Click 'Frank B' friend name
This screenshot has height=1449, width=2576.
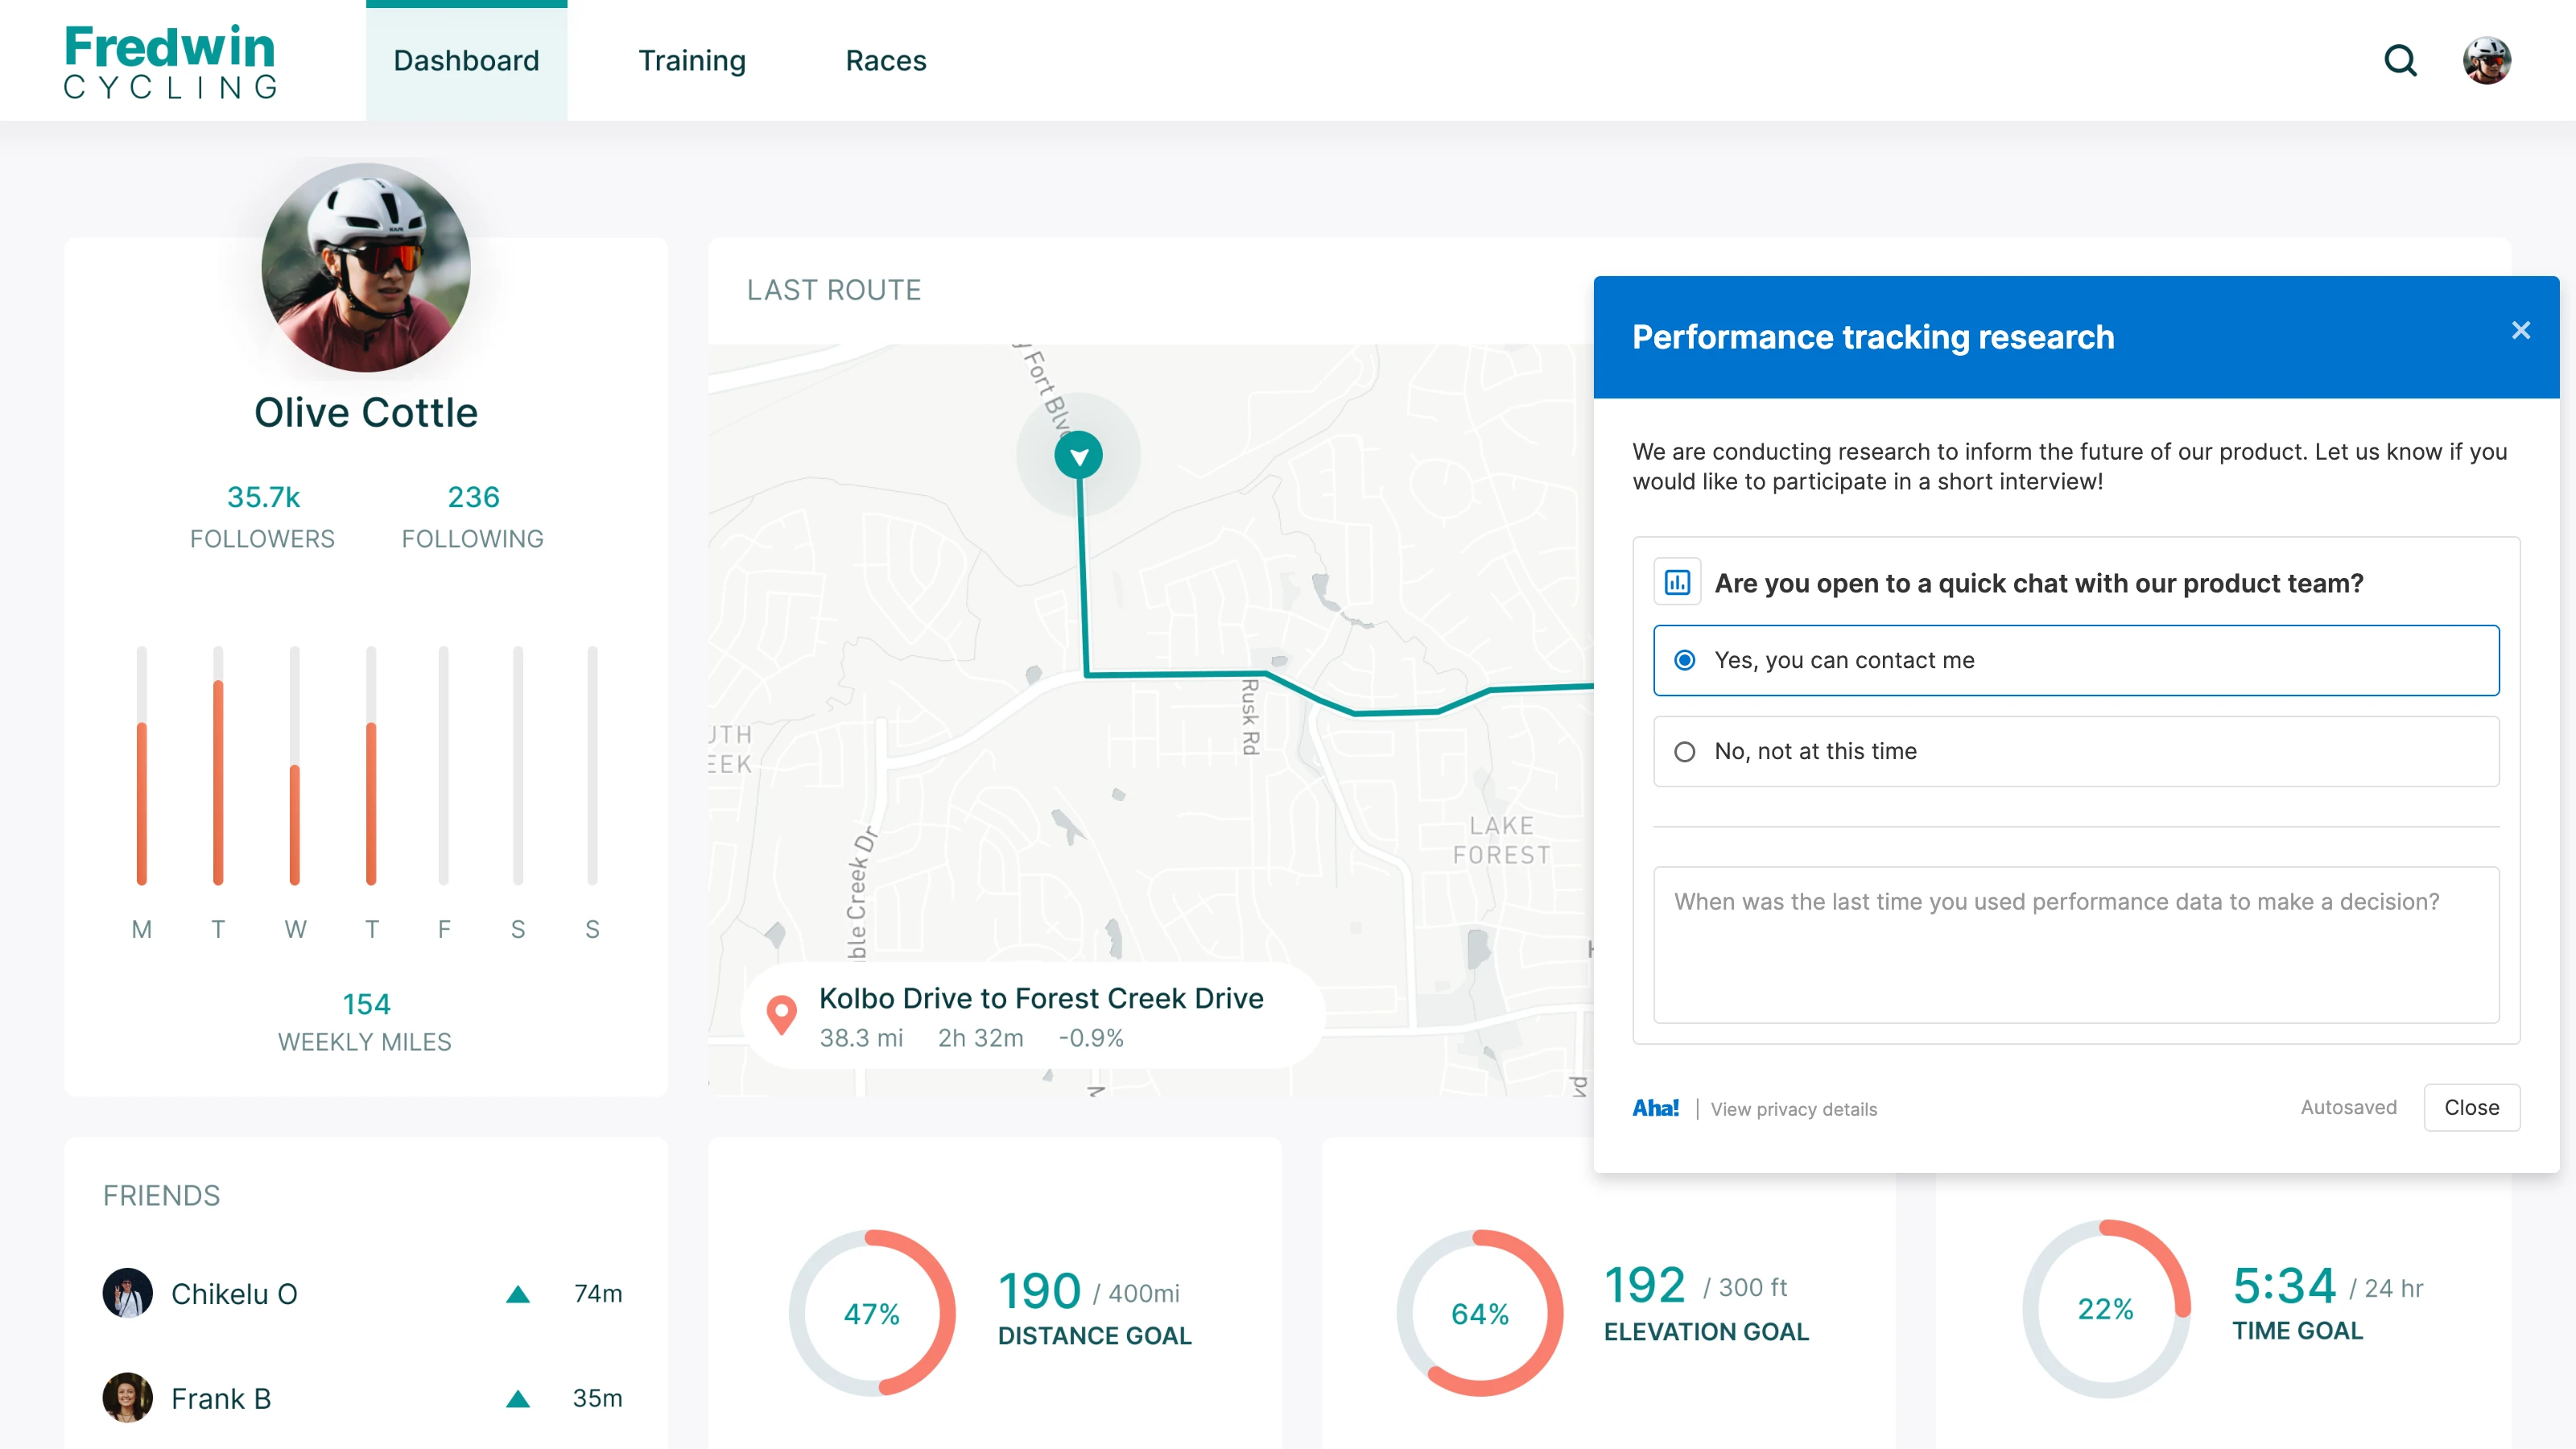[x=221, y=1398]
